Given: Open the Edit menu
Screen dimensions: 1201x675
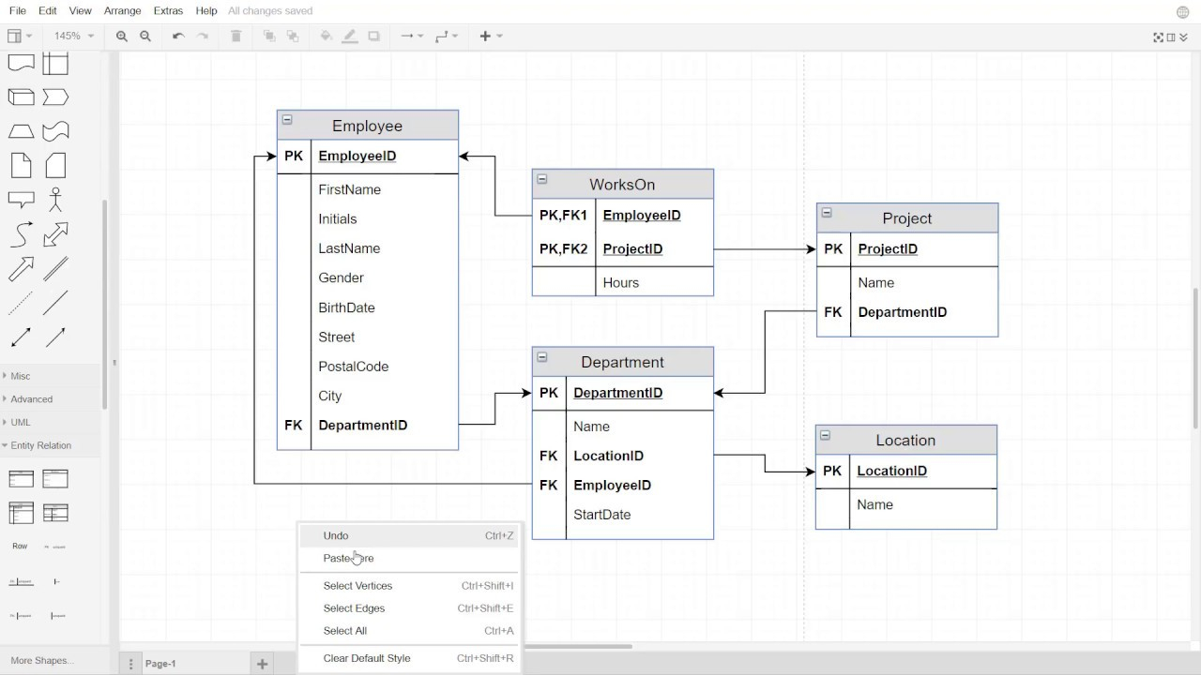Looking at the screenshot, I should pos(48,11).
